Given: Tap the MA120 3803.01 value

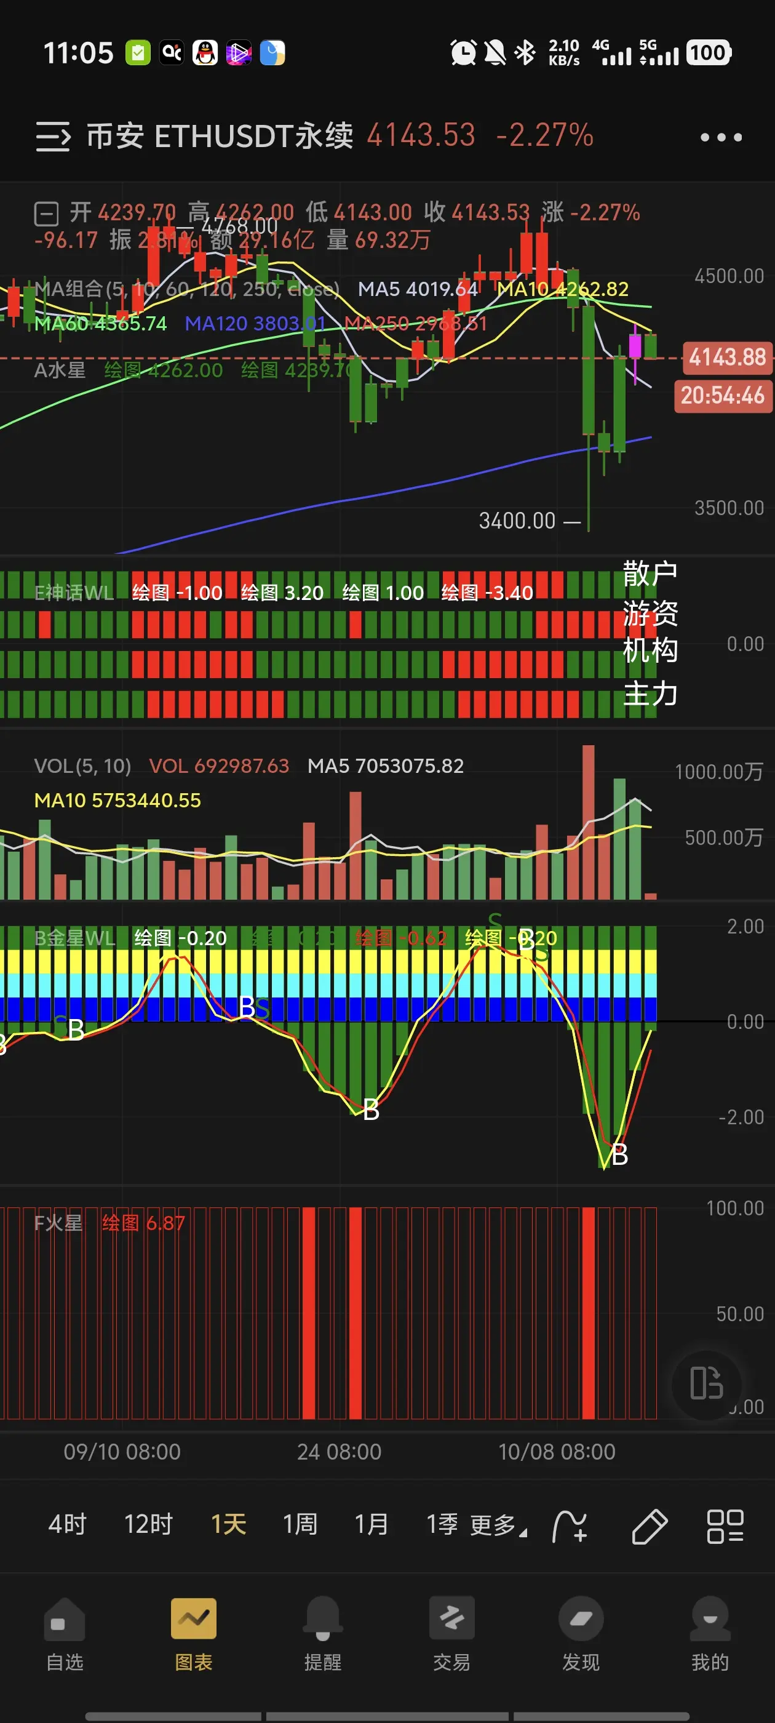Looking at the screenshot, I should [255, 324].
